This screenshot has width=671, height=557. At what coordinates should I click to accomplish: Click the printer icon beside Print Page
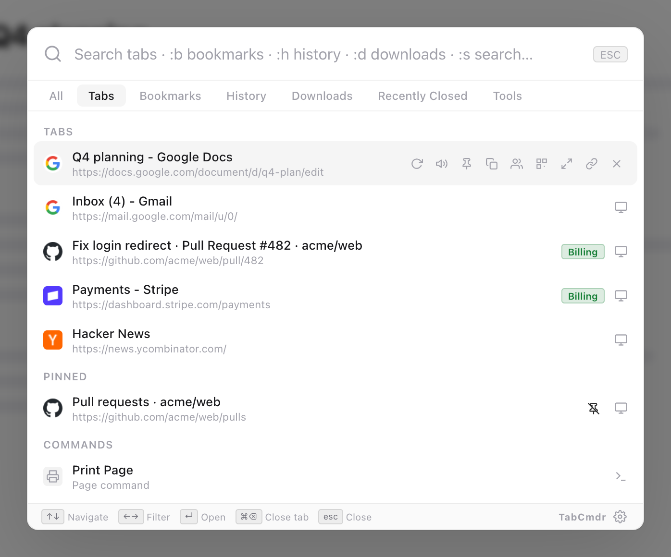pyautogui.click(x=53, y=476)
